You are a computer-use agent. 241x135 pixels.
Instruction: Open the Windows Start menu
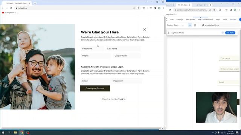click(3, 132)
